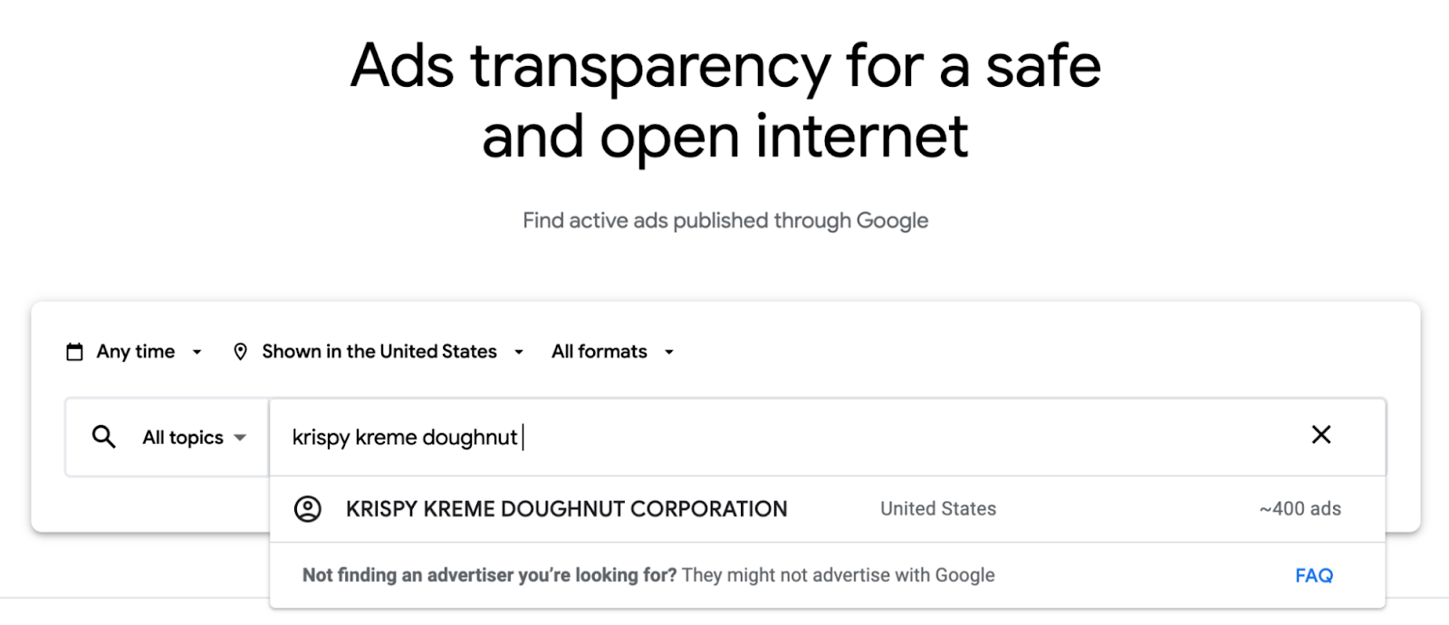The height and width of the screenshot is (625, 1449).
Task: Click the Find active ads subtitle text
Action: point(724,220)
